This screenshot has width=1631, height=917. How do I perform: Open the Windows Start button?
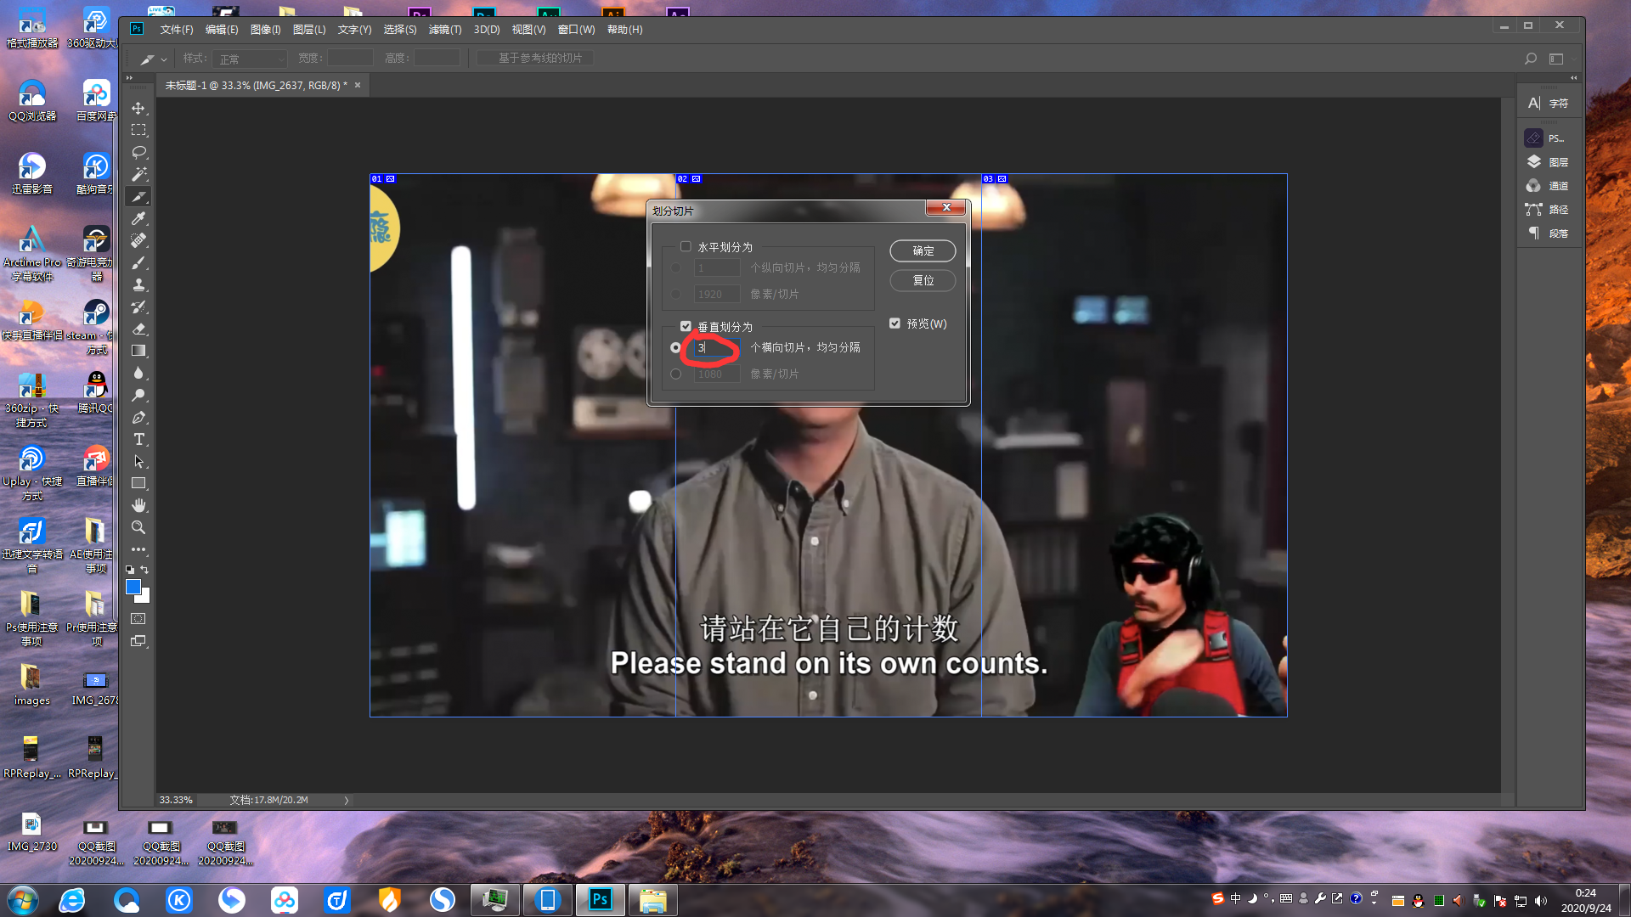click(x=23, y=899)
